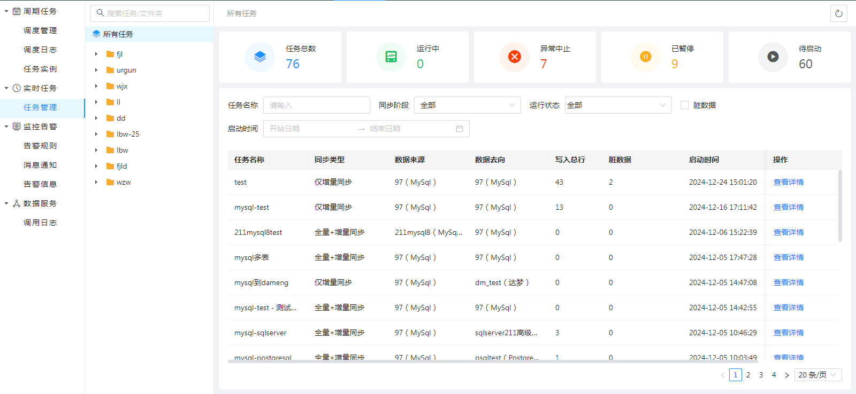This screenshot has height=394, width=856.
Task: Enable the 脏数据 checkbox
Action: 684,105
